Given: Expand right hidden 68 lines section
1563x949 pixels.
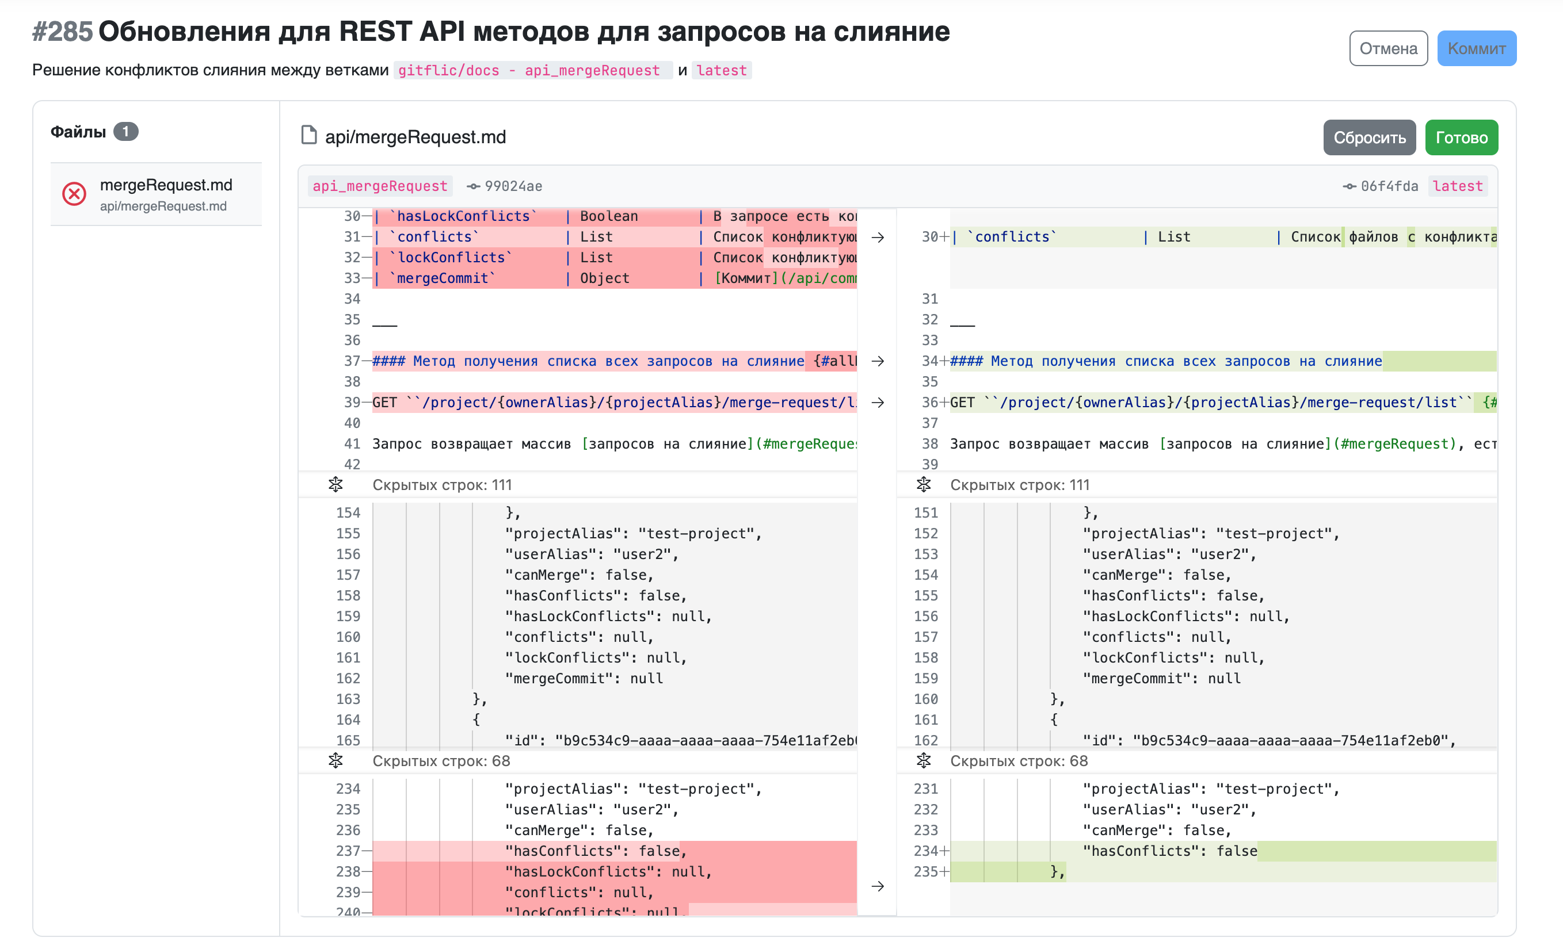Looking at the screenshot, I should [x=924, y=761].
